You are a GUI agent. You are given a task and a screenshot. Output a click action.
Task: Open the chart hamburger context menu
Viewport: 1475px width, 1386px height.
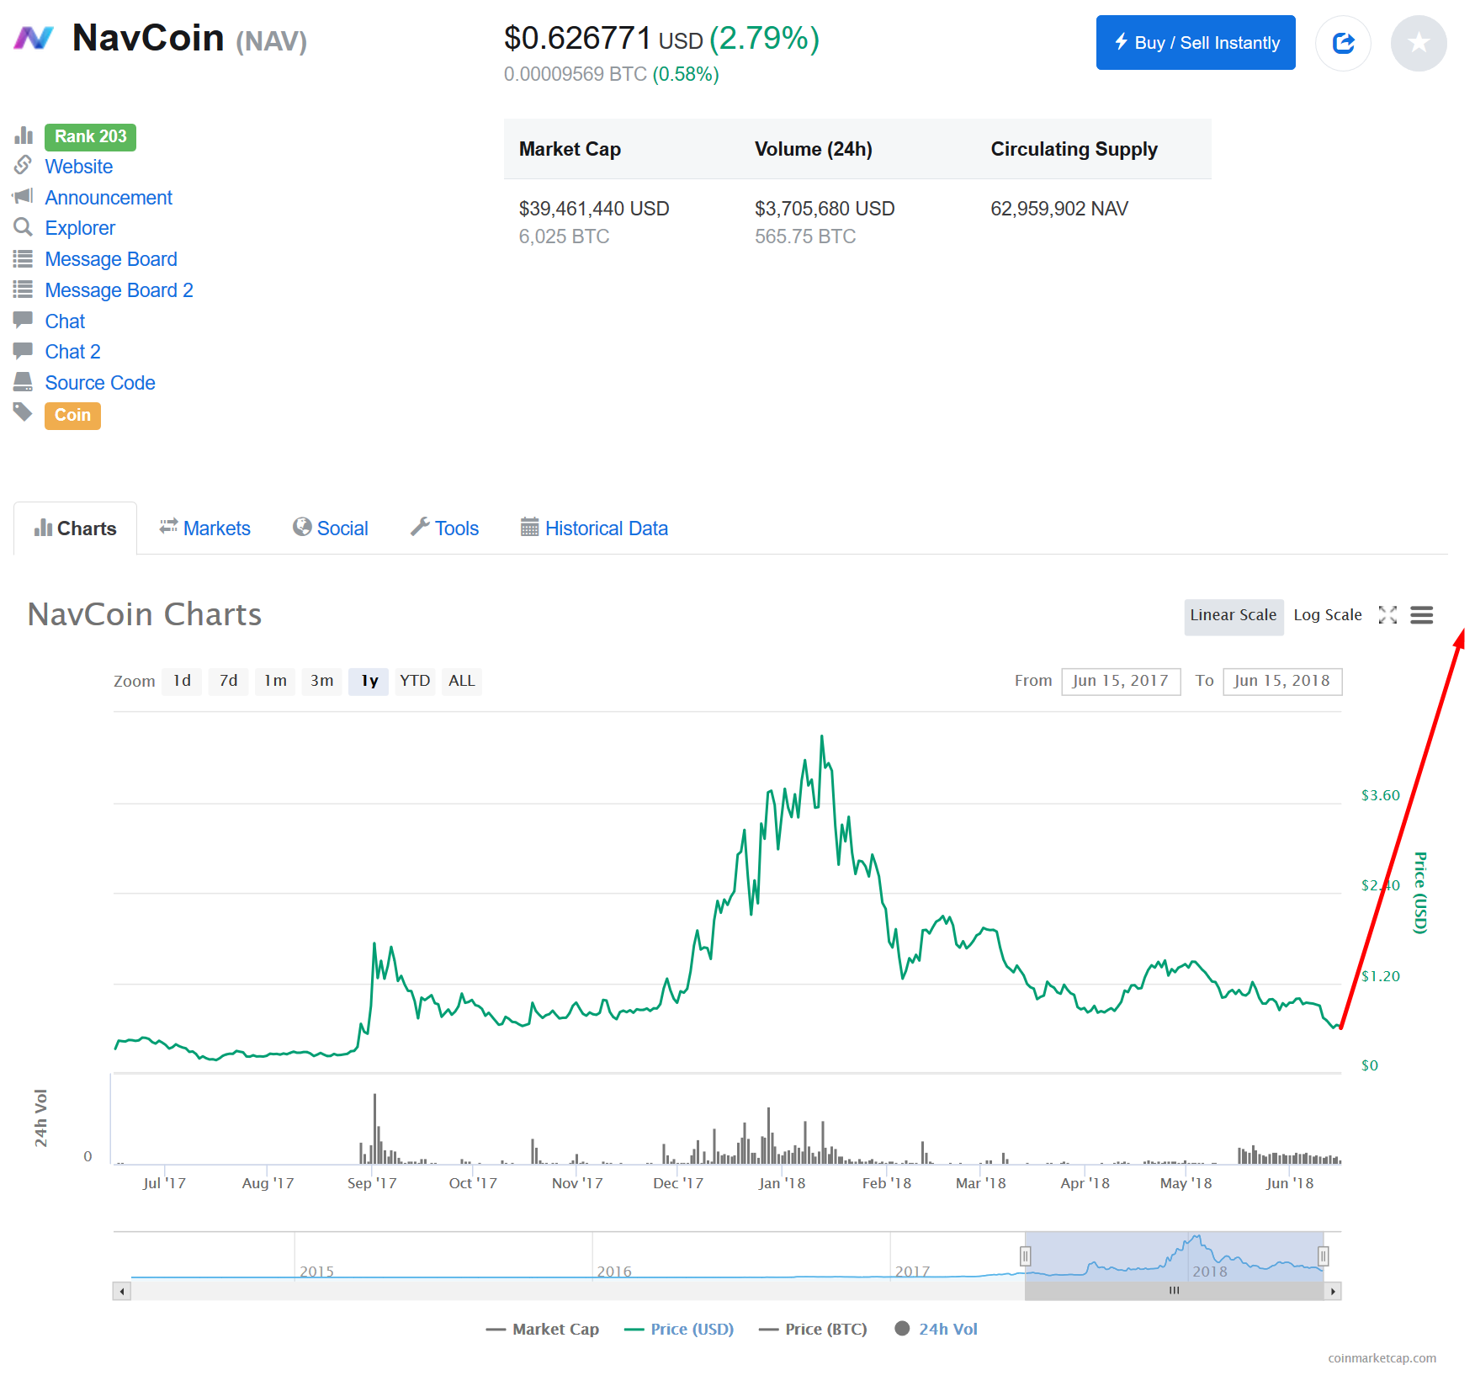click(x=1422, y=615)
